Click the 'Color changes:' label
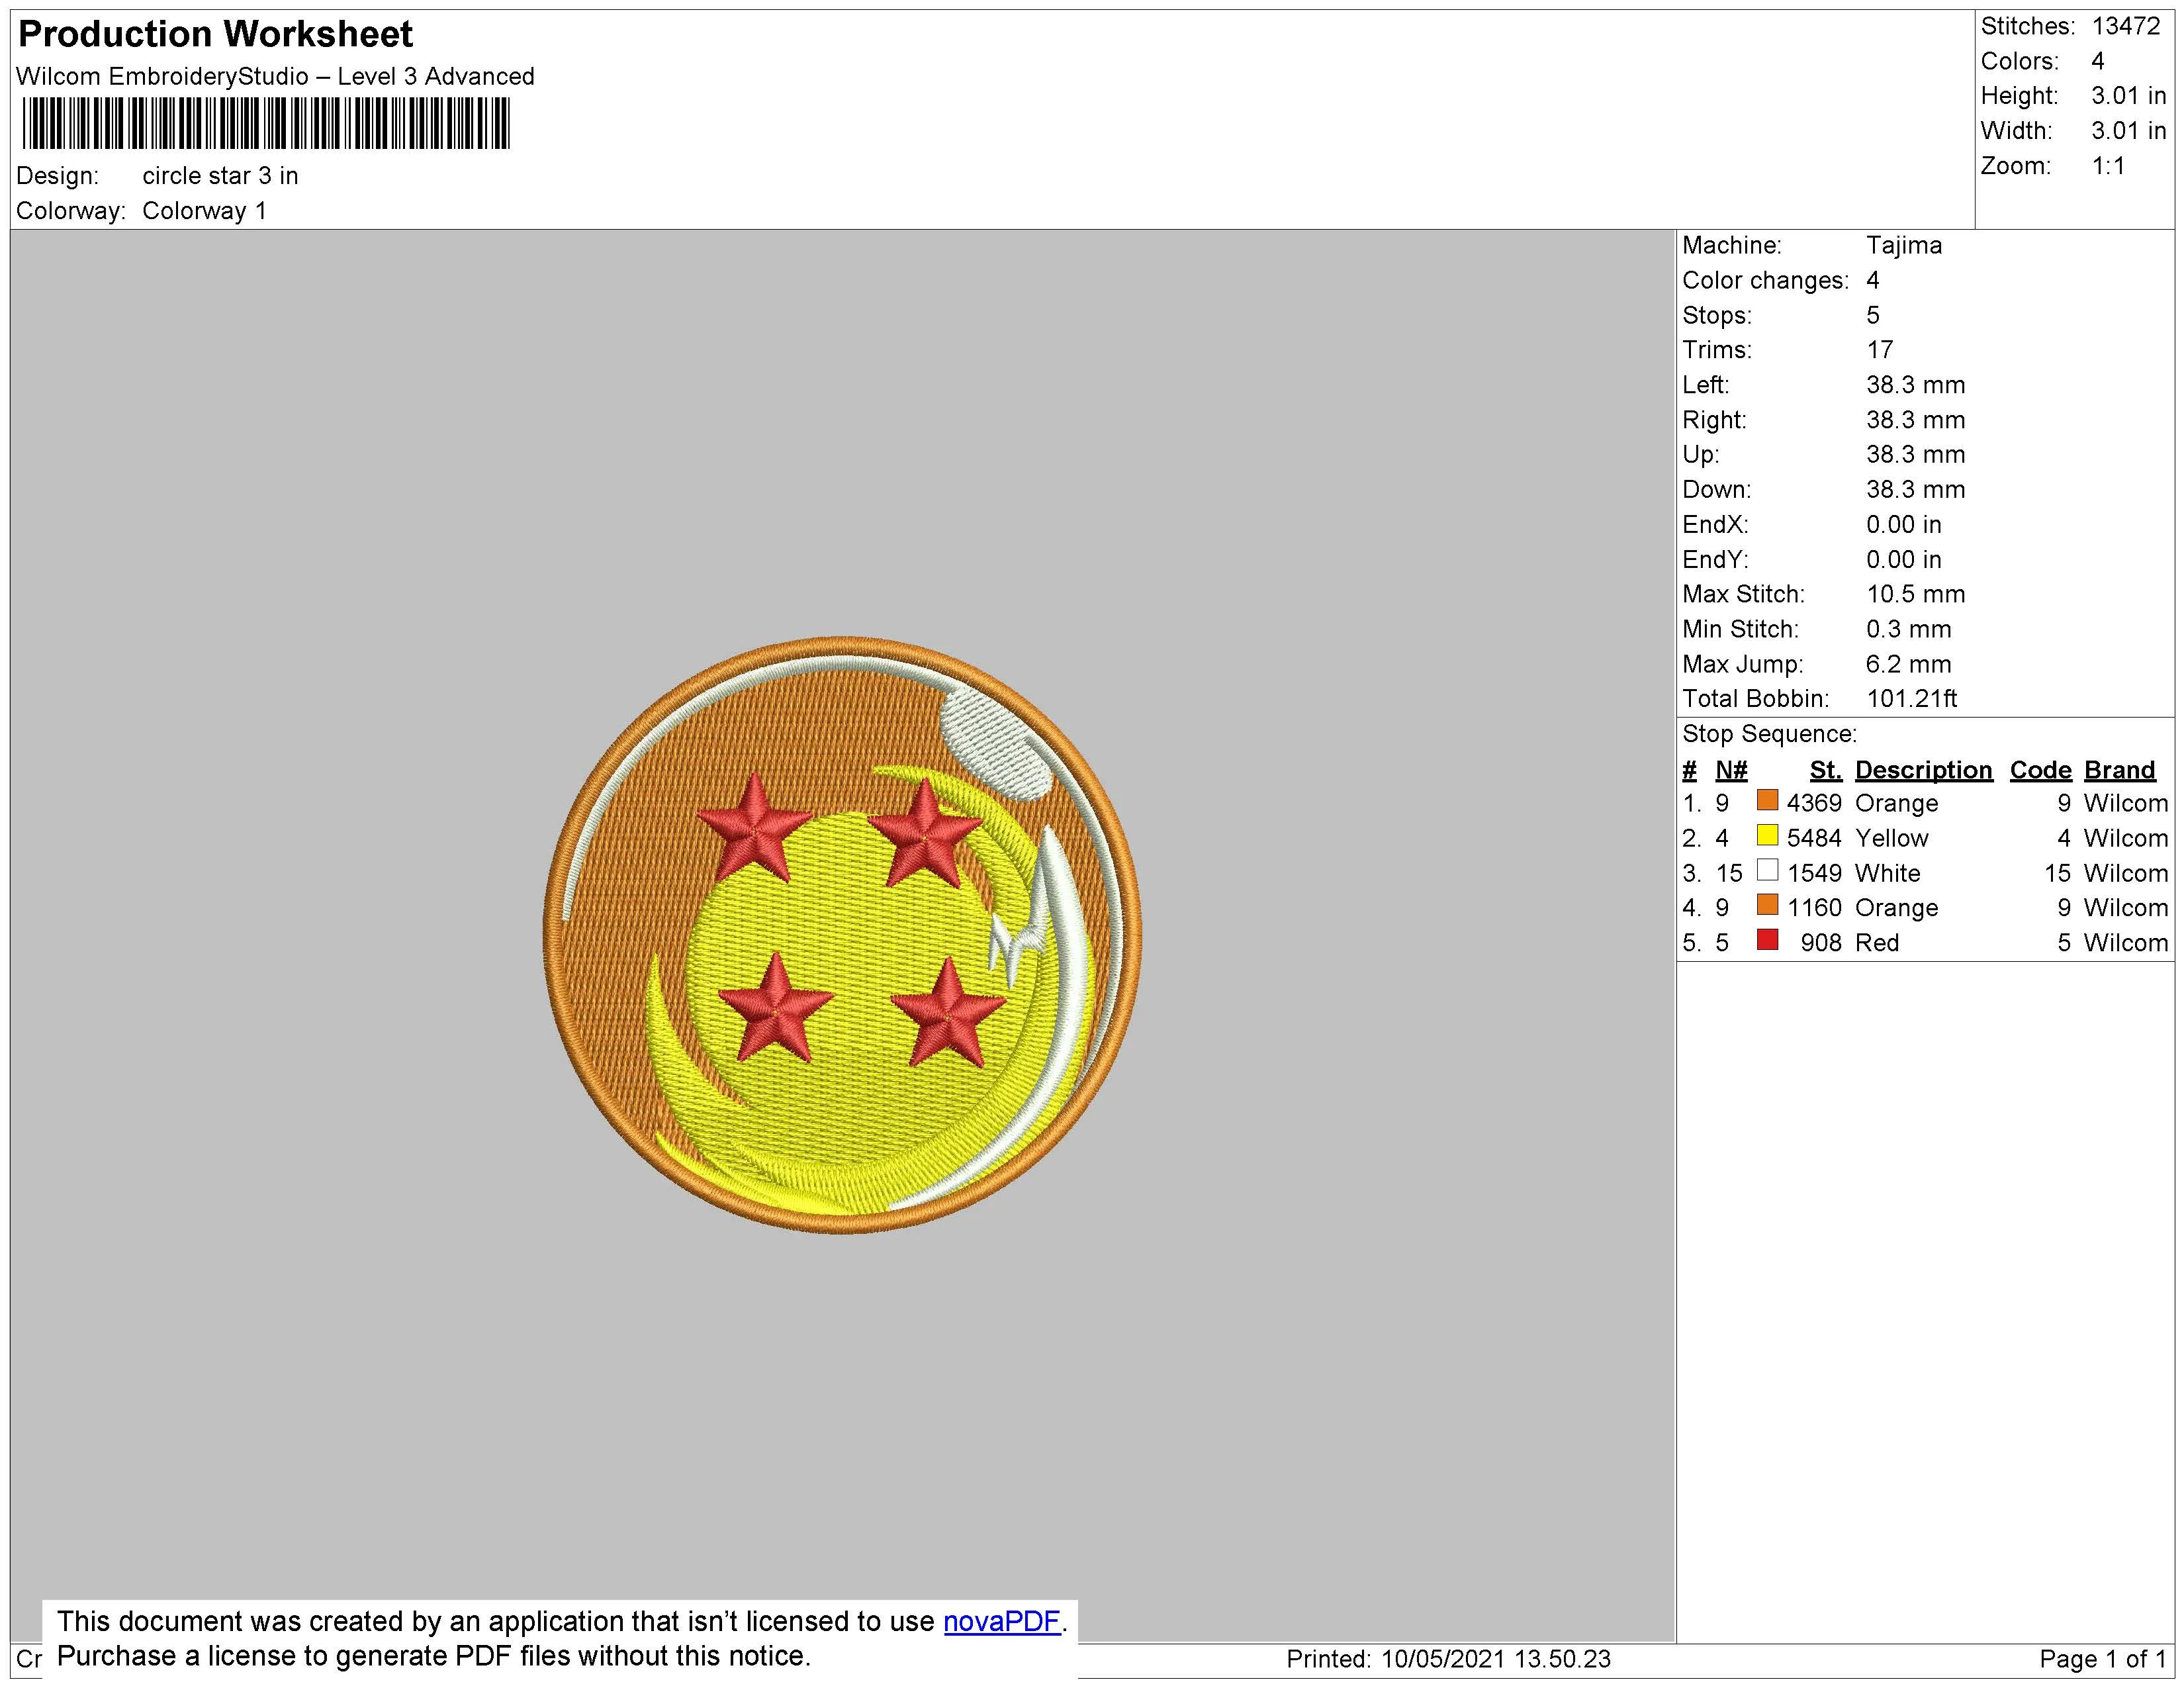2184x1688 pixels. (x=1765, y=281)
